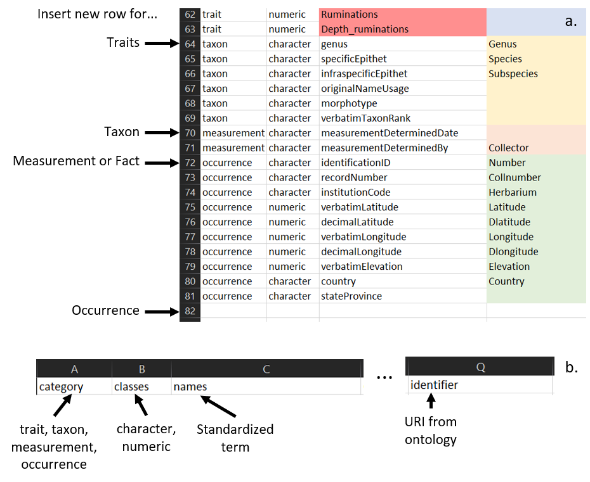Click the identifier cell
Screen dimensions: 590x482
click(x=480, y=385)
